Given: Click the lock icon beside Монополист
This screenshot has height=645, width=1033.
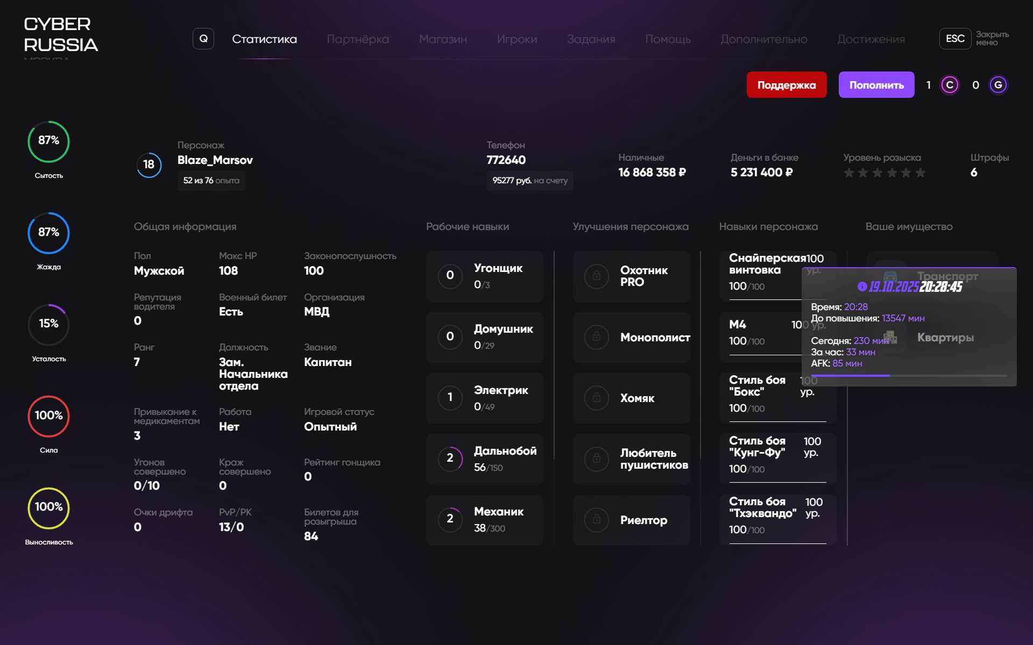Looking at the screenshot, I should coord(597,337).
